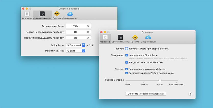Clear the Активировать Paste shortcut with X

point(88,26)
